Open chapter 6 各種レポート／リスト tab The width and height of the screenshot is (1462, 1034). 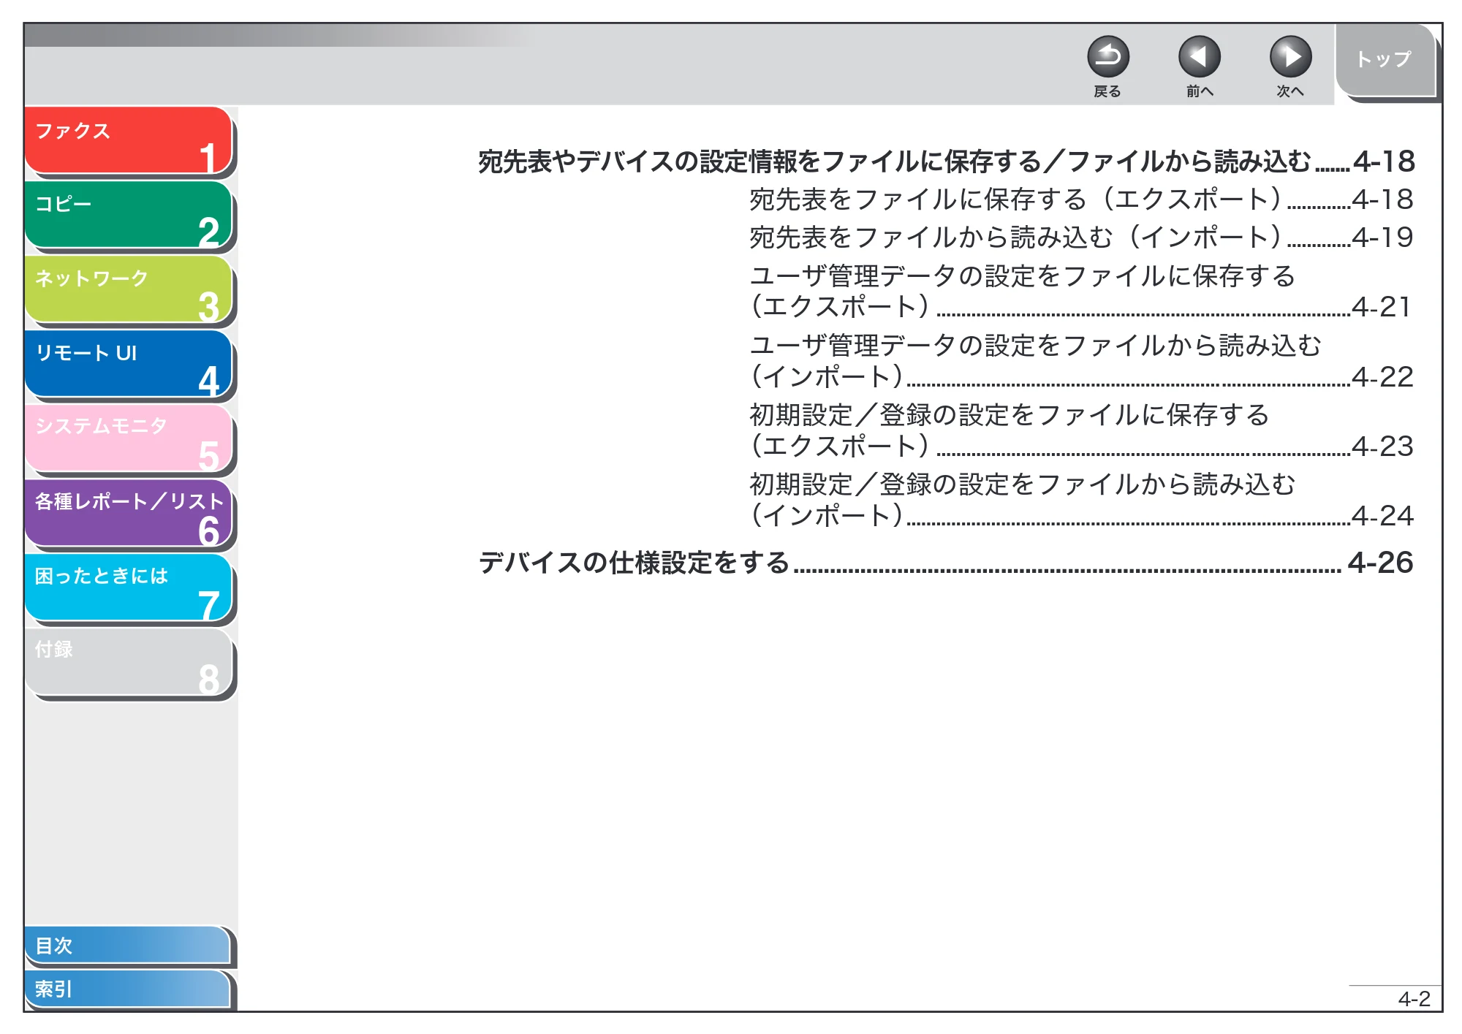129,513
